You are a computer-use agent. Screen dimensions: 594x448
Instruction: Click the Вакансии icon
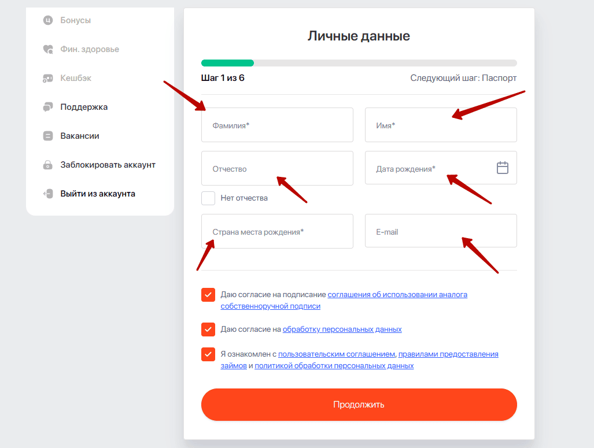click(48, 136)
